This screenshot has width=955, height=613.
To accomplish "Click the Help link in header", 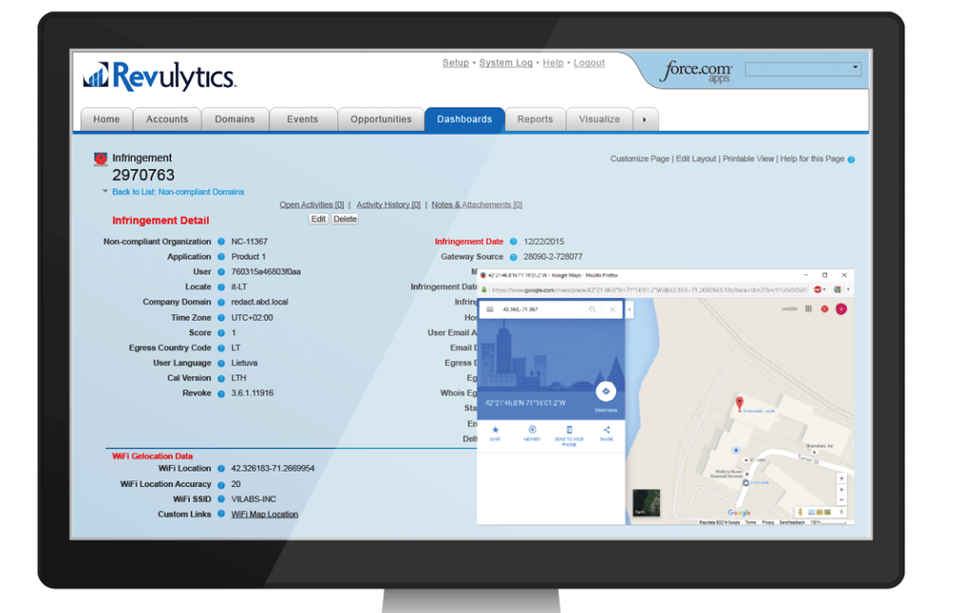I will click(553, 63).
